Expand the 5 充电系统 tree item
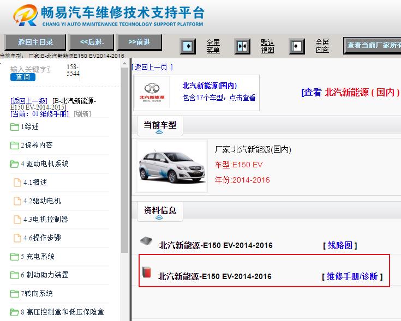 tap(38, 256)
